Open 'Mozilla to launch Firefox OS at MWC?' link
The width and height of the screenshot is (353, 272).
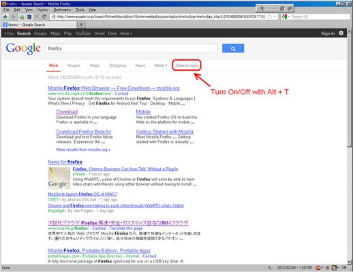click(82, 194)
